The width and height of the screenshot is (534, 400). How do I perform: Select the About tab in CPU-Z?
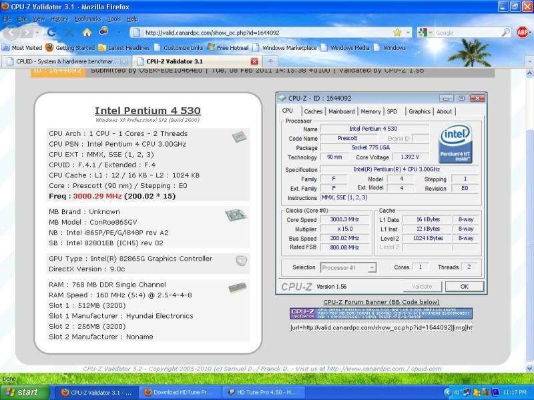[444, 111]
